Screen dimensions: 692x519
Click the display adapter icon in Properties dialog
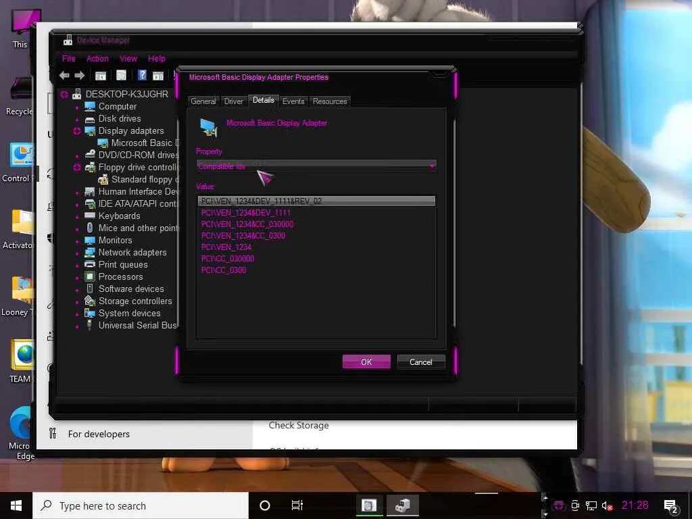point(208,128)
